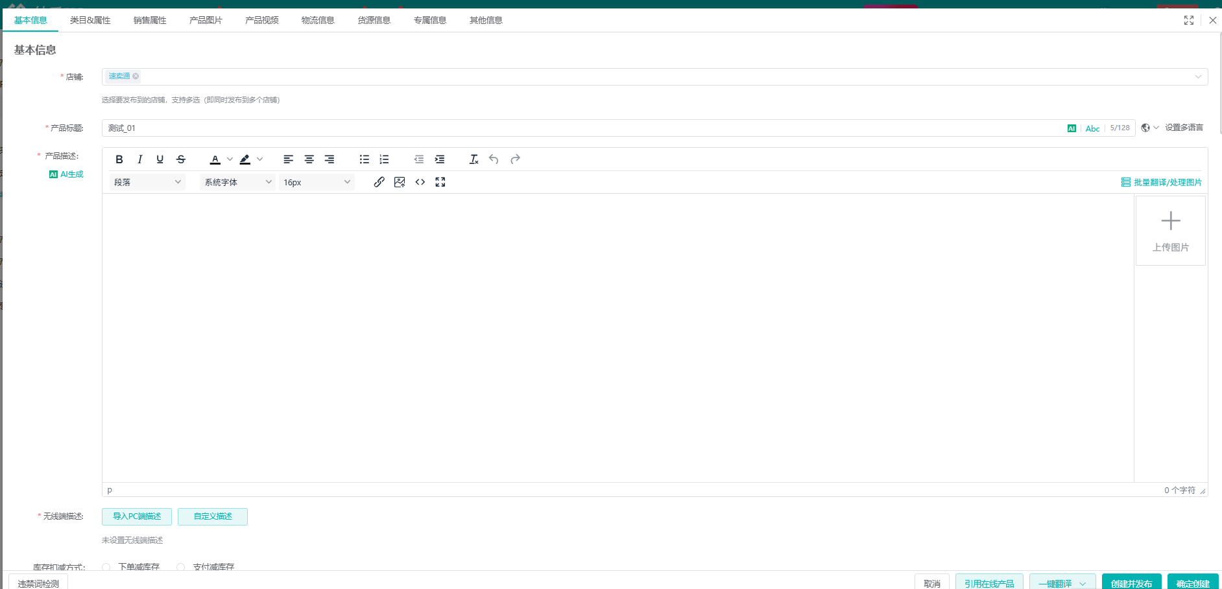This screenshot has width=1222, height=589.
Task: Switch to the 产品图片 tab
Action: (x=205, y=20)
